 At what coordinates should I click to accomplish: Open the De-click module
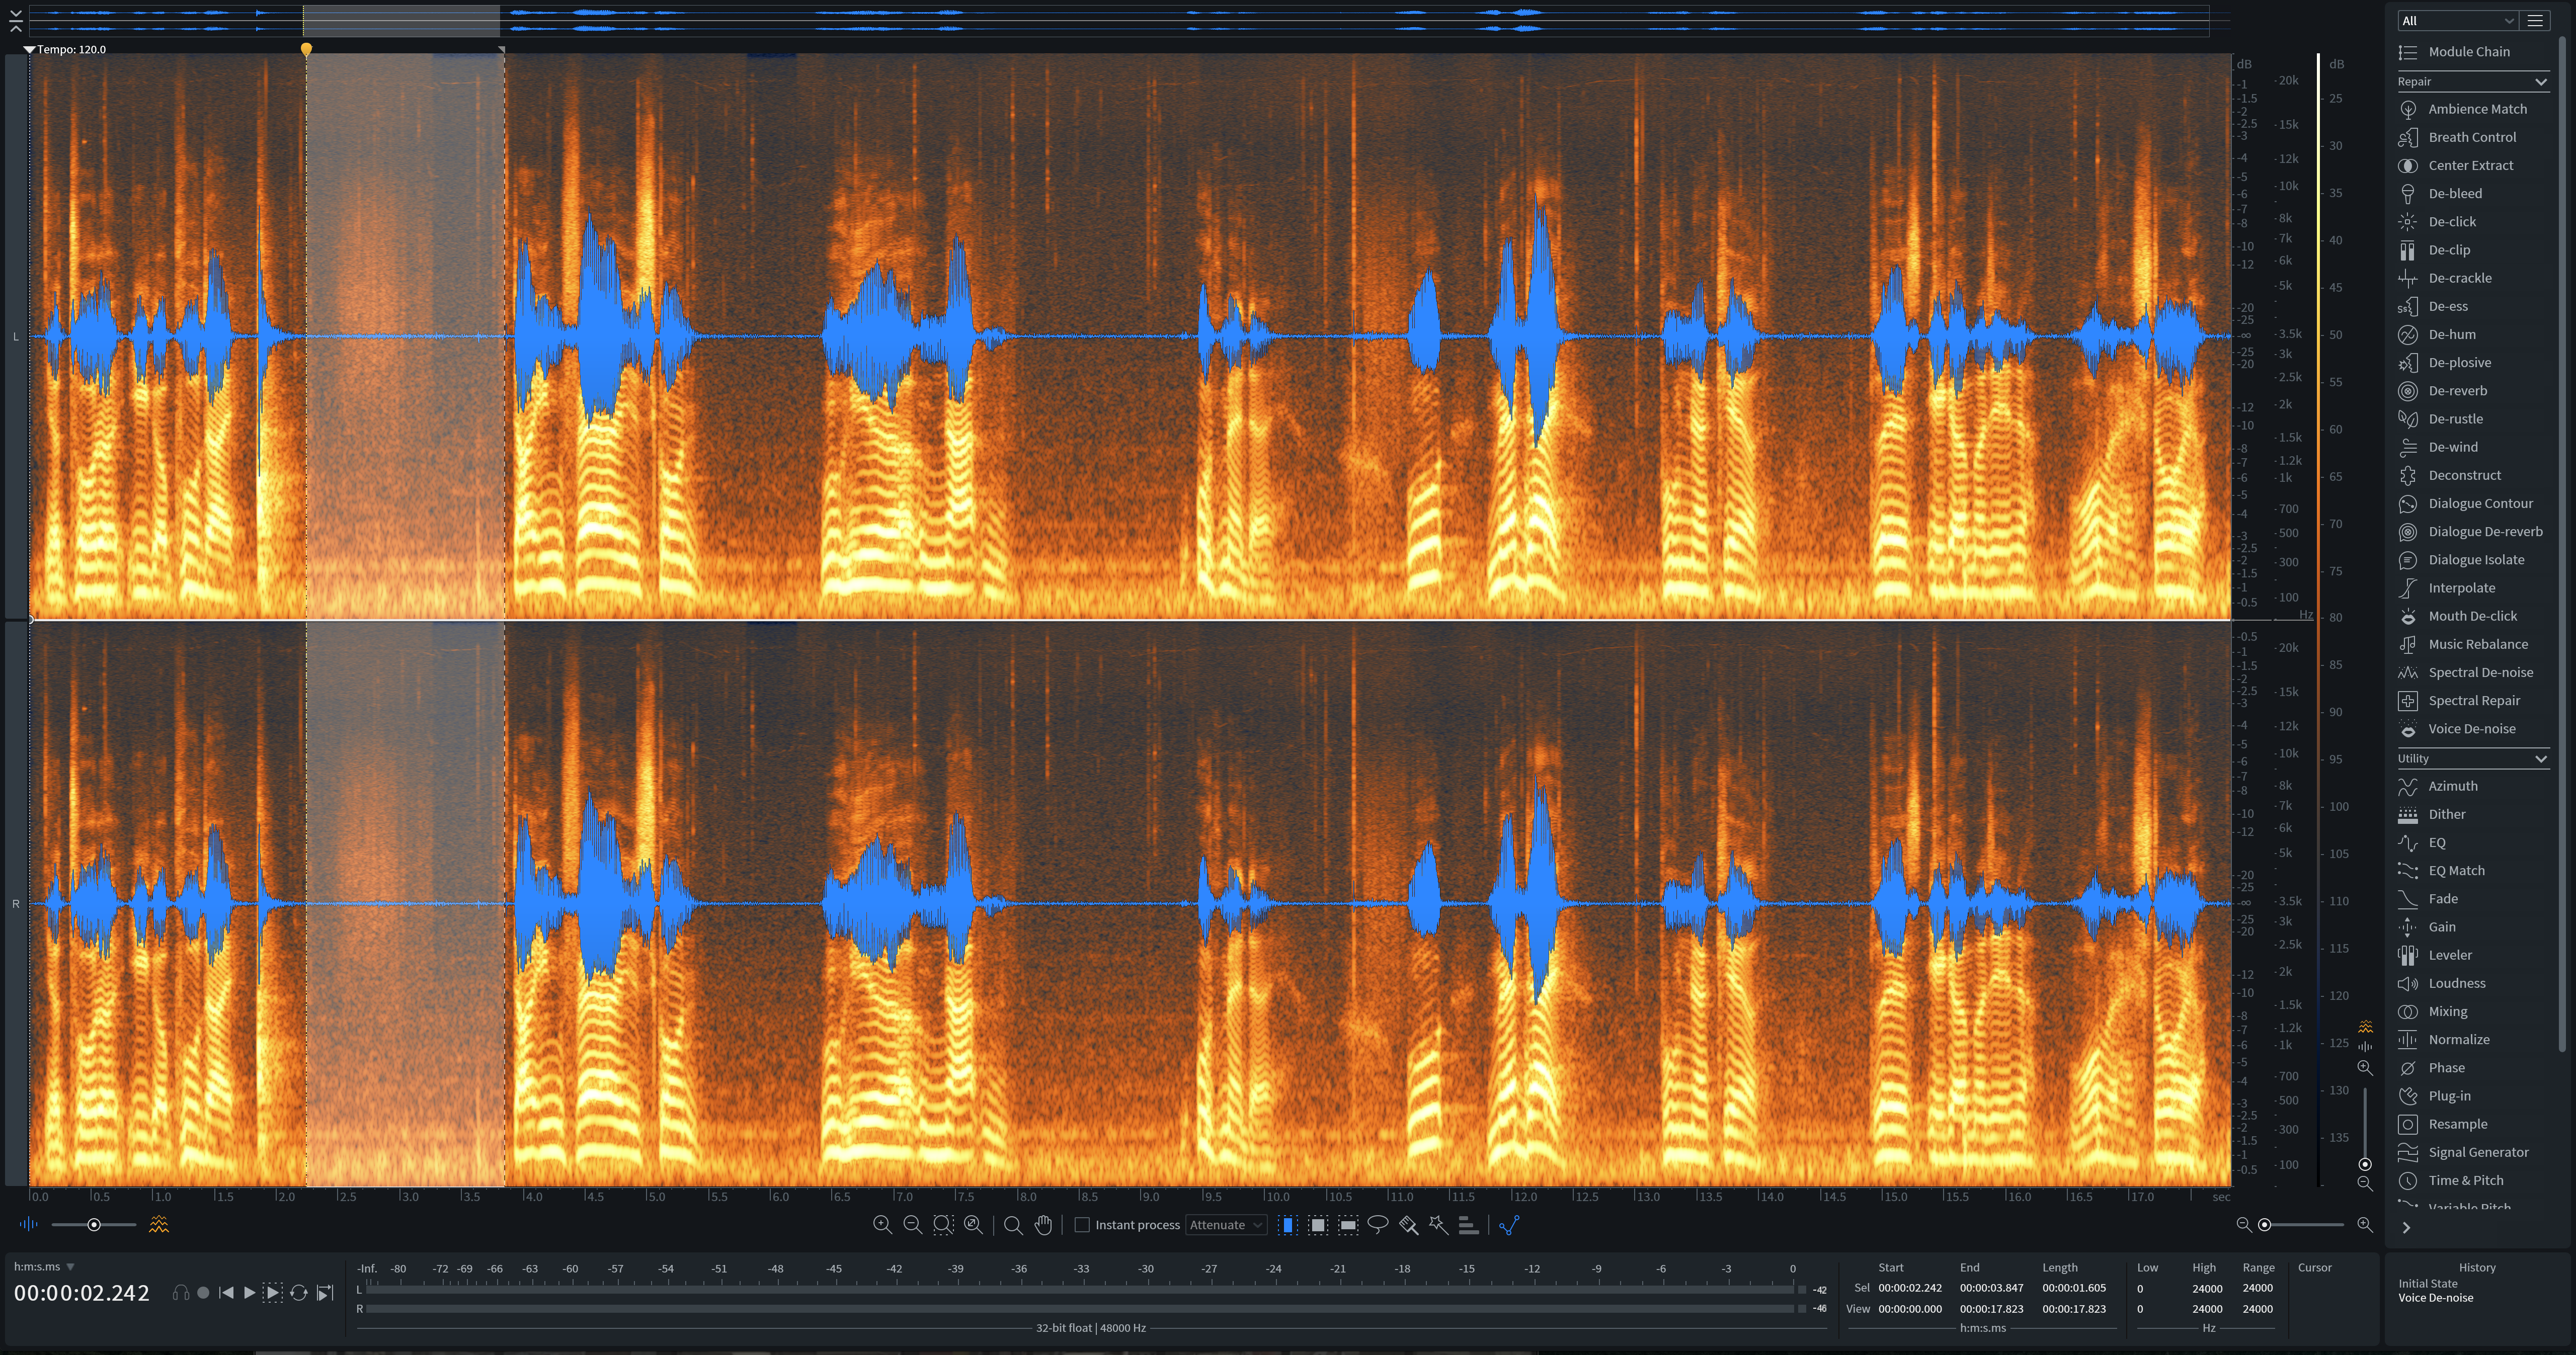[2473, 222]
